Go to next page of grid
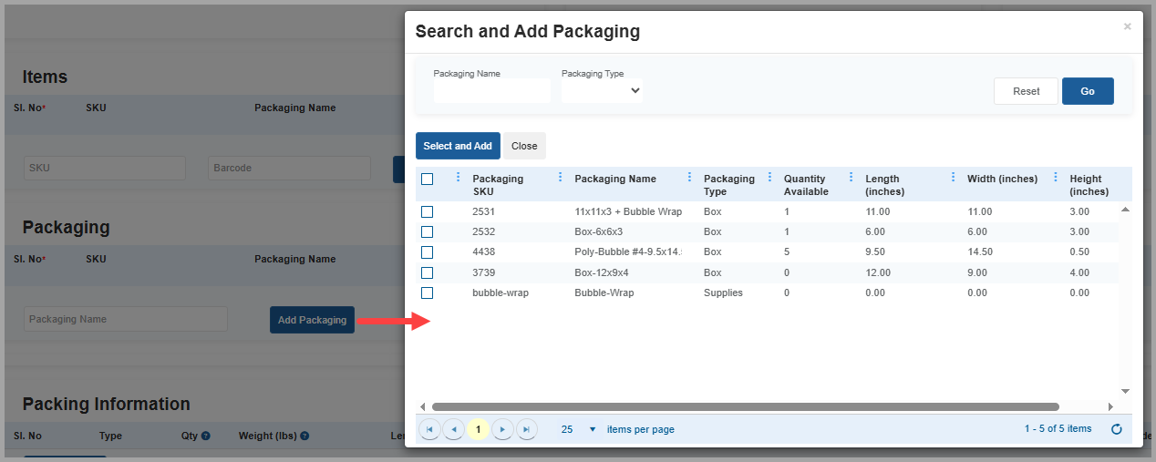 point(502,429)
